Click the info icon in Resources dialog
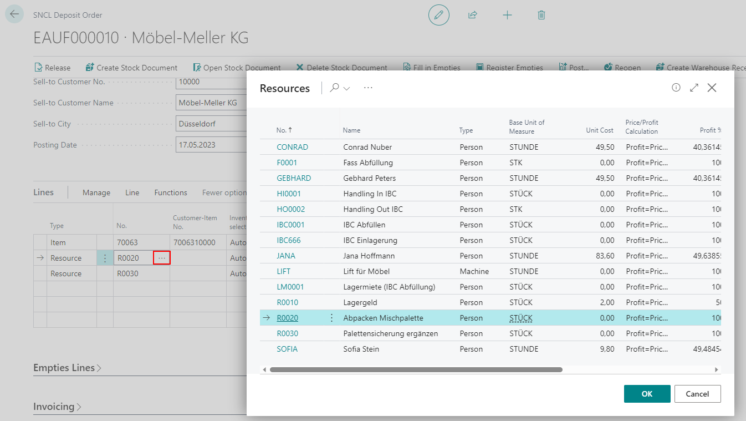 pyautogui.click(x=676, y=88)
